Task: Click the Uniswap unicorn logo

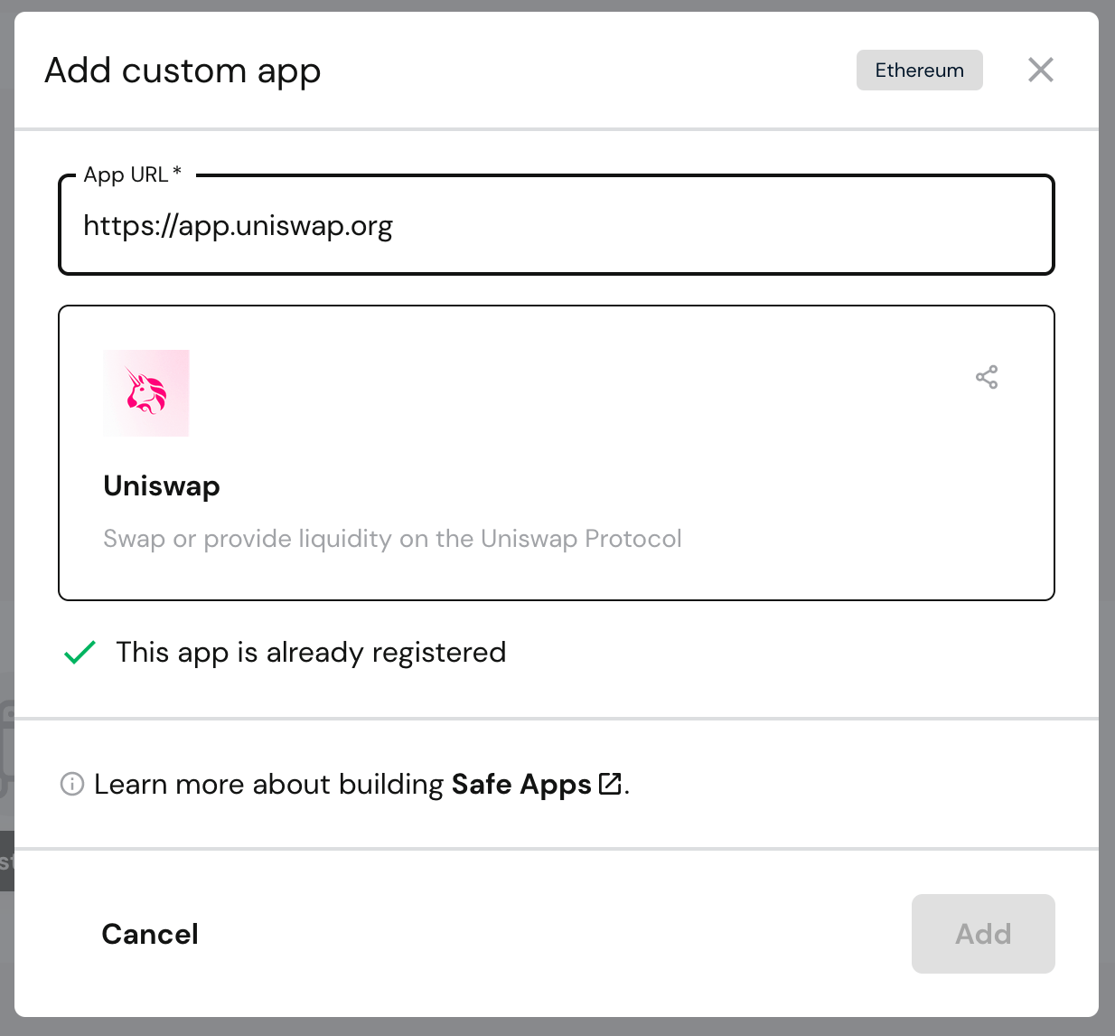Action: coord(145,392)
